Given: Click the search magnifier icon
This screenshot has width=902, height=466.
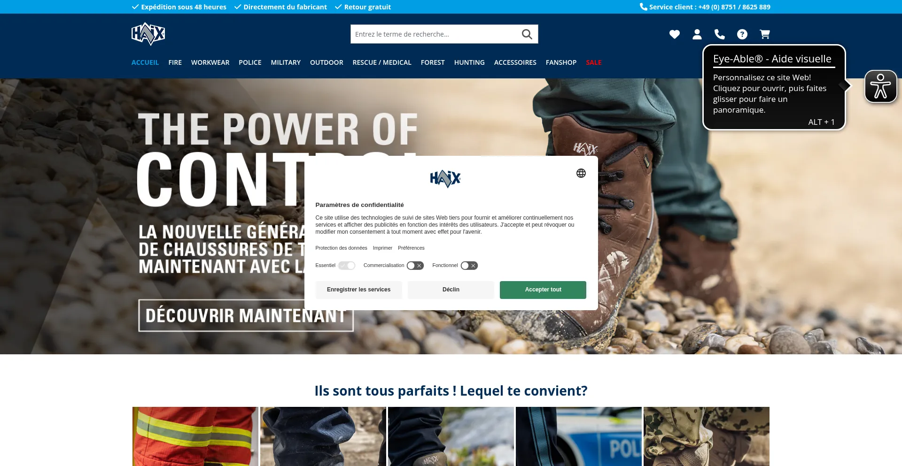Looking at the screenshot, I should coord(527,34).
